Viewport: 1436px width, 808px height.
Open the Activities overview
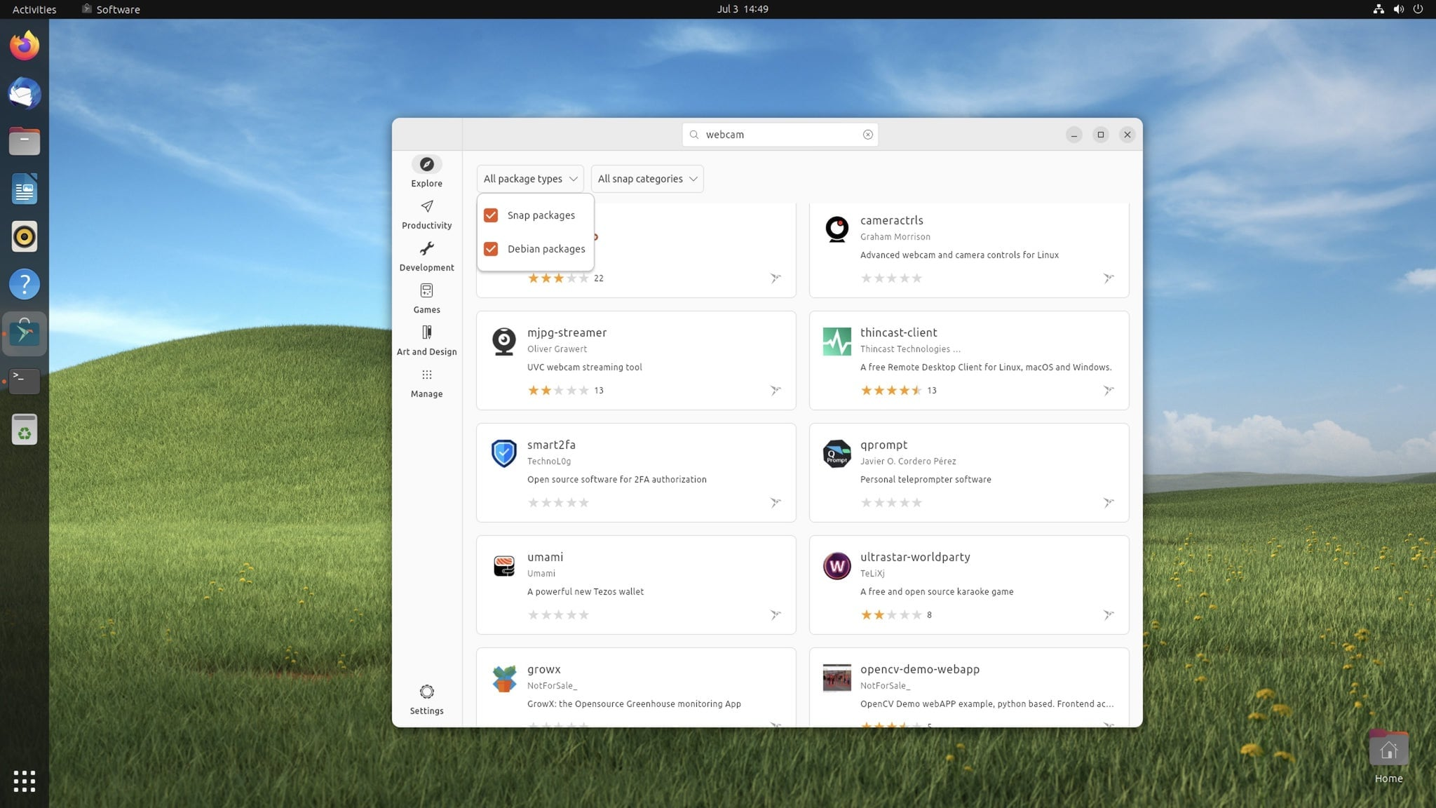click(x=34, y=9)
